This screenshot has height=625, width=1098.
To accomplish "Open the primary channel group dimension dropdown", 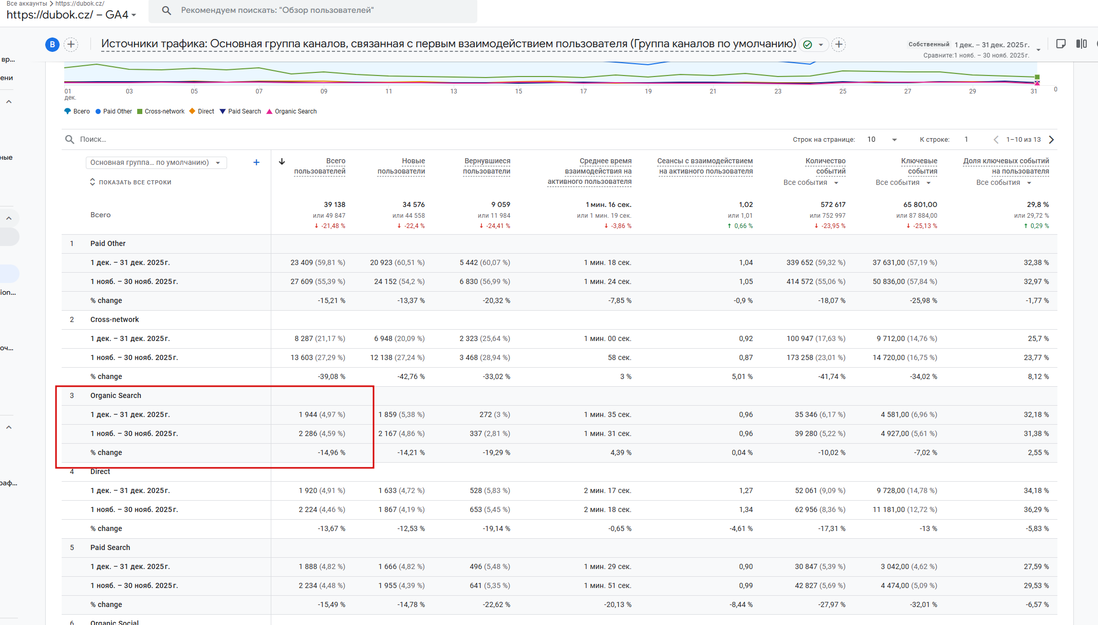I will (x=156, y=163).
